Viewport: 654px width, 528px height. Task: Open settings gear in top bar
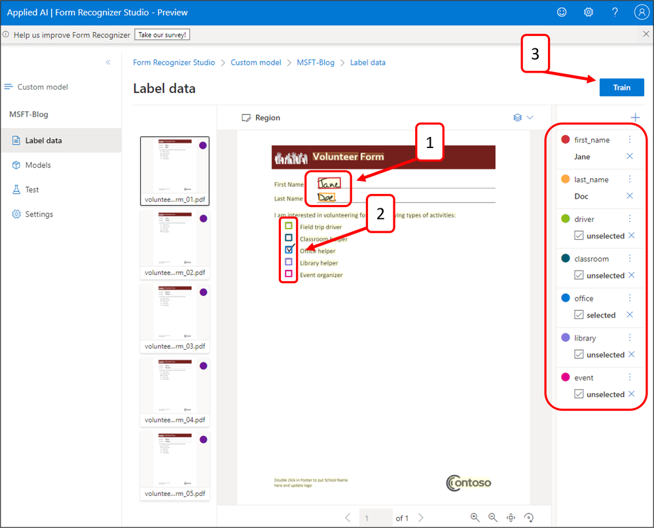588,12
